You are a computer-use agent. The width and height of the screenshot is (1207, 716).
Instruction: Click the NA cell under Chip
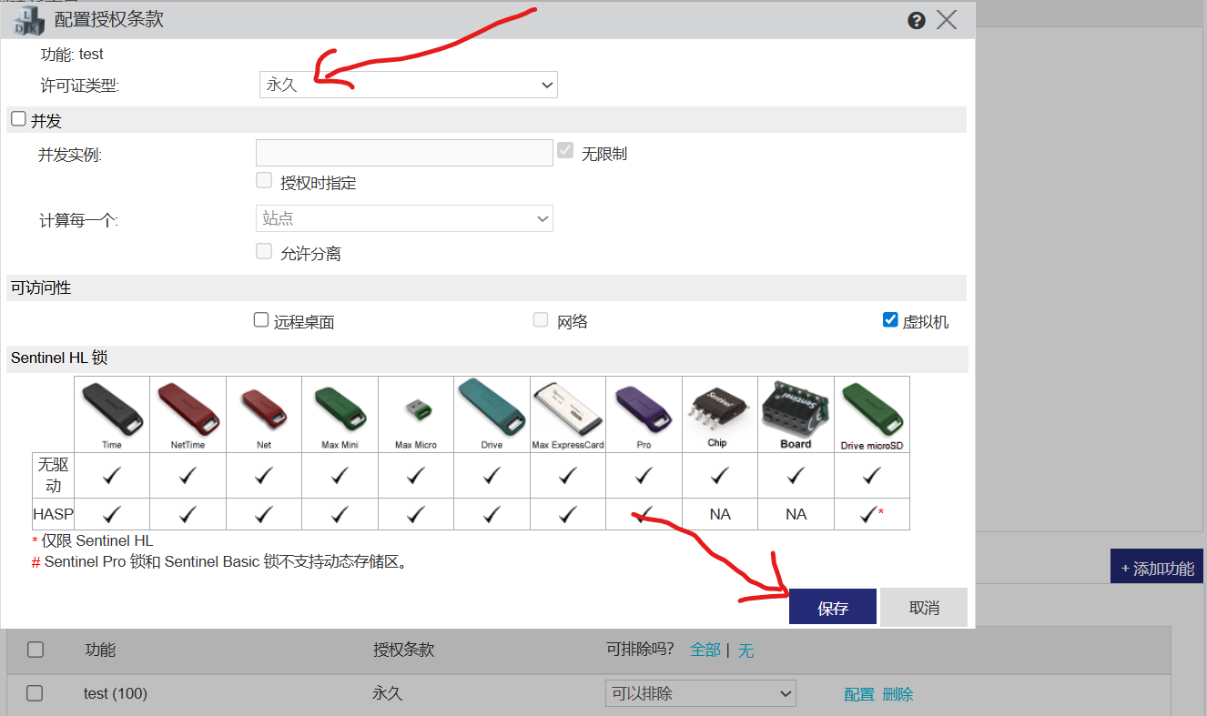pyautogui.click(x=720, y=514)
